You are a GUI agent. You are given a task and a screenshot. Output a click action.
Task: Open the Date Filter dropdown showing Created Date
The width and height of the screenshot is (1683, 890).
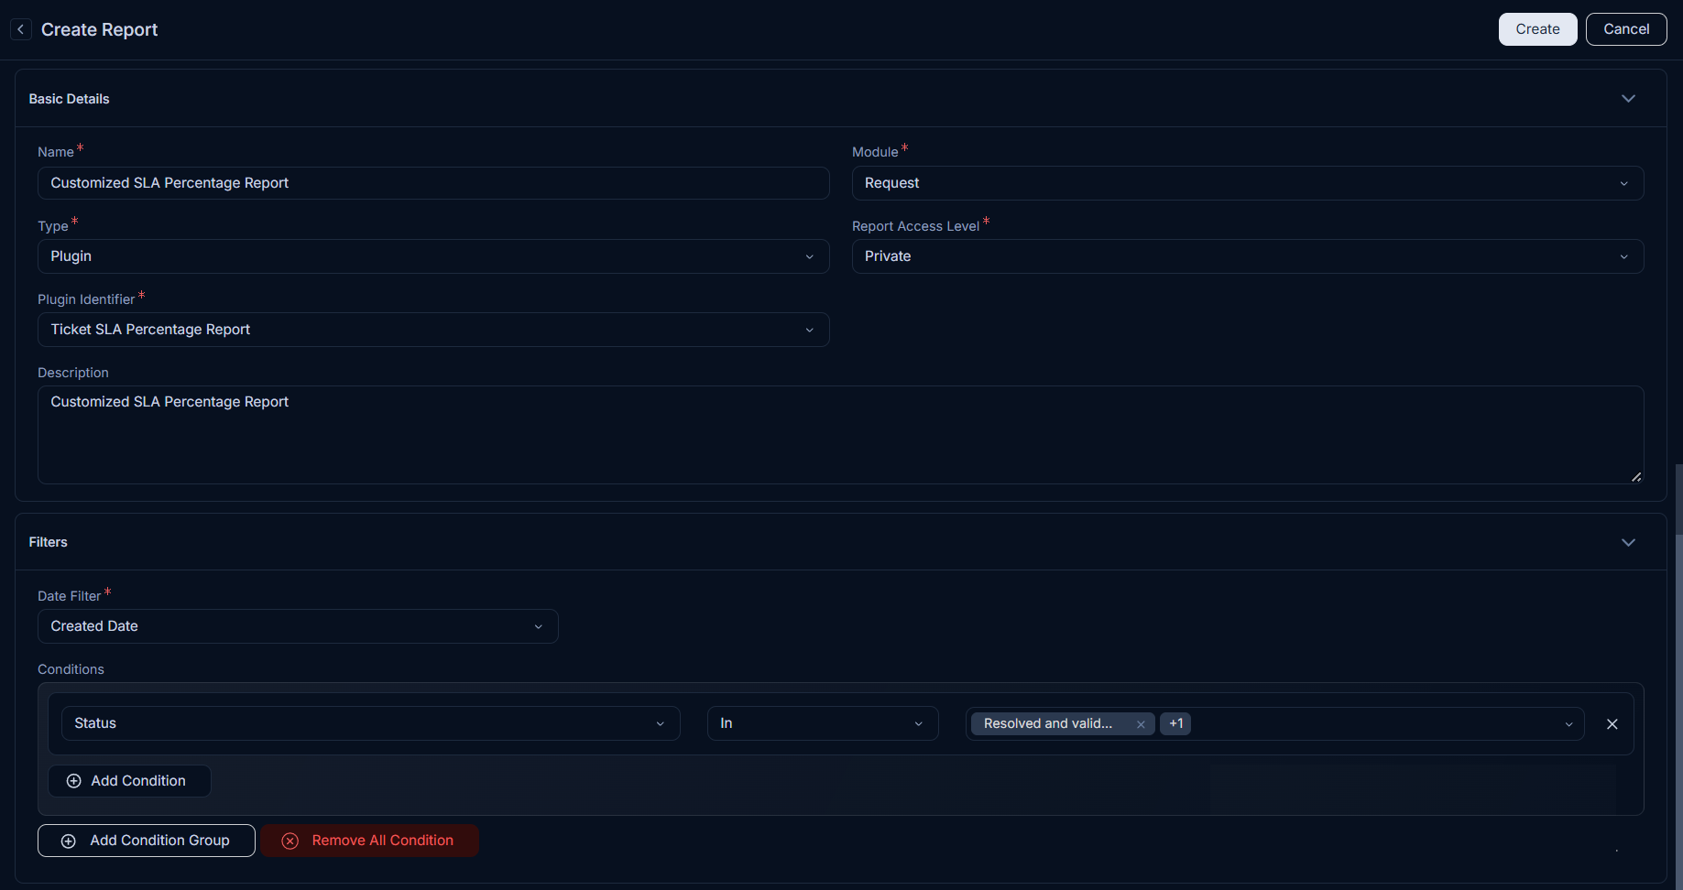click(298, 626)
